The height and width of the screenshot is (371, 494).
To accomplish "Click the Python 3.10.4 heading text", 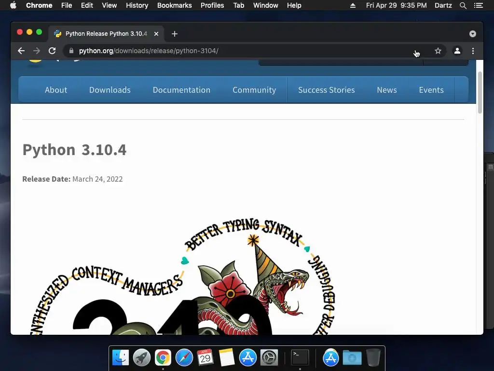I will [x=74, y=150].
